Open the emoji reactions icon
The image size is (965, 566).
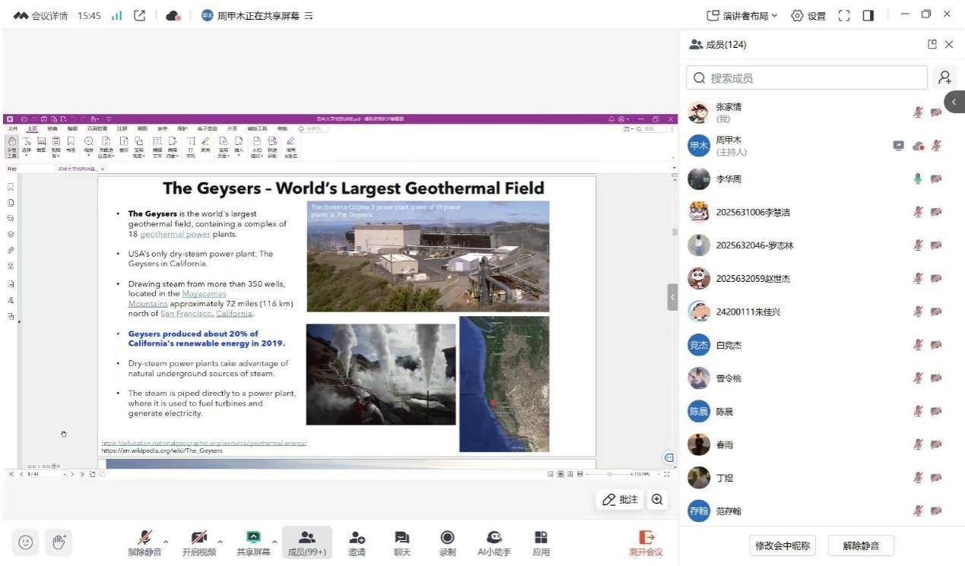[x=26, y=542]
